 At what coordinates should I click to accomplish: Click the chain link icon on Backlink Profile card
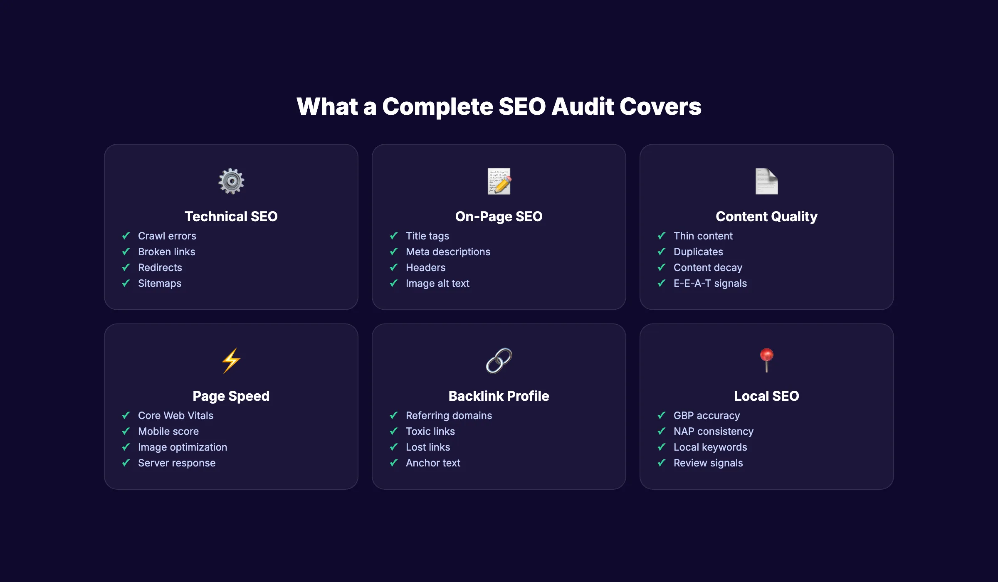(499, 361)
